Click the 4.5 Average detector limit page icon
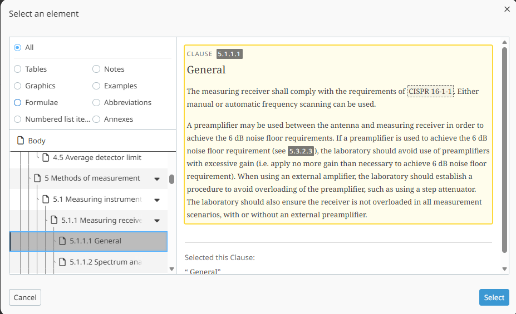The image size is (516, 314). point(46,158)
